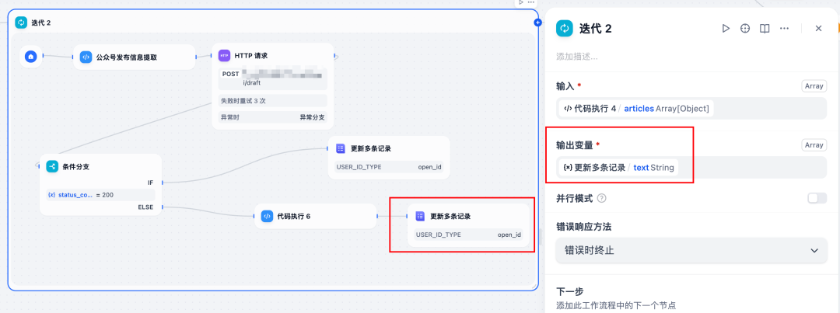Run the 迭代 2 node with play icon

point(726,29)
